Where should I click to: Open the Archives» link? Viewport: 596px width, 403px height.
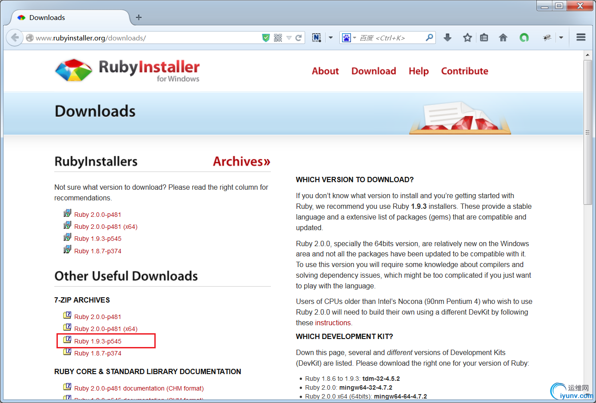(x=242, y=161)
